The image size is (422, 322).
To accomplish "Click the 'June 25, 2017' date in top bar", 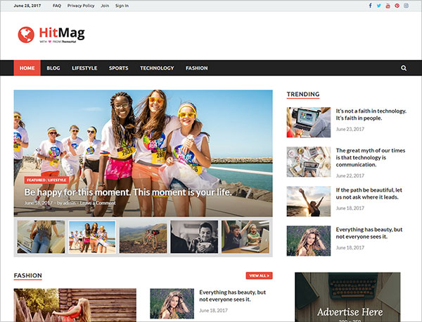I will point(27,6).
